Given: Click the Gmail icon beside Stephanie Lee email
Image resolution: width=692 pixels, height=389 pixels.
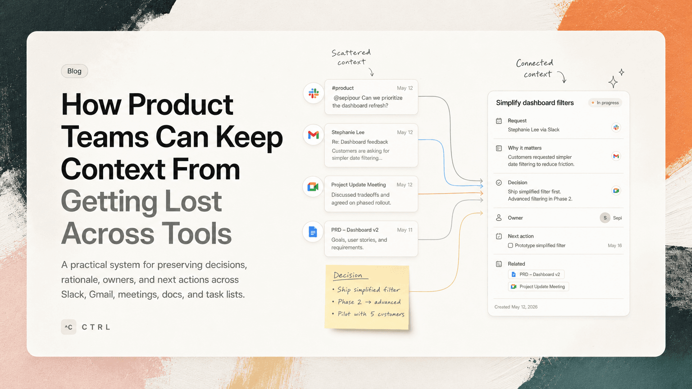Looking at the screenshot, I should 314,135.
